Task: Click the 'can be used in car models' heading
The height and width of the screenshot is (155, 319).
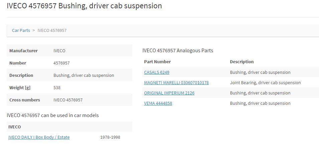Action: coord(53,115)
